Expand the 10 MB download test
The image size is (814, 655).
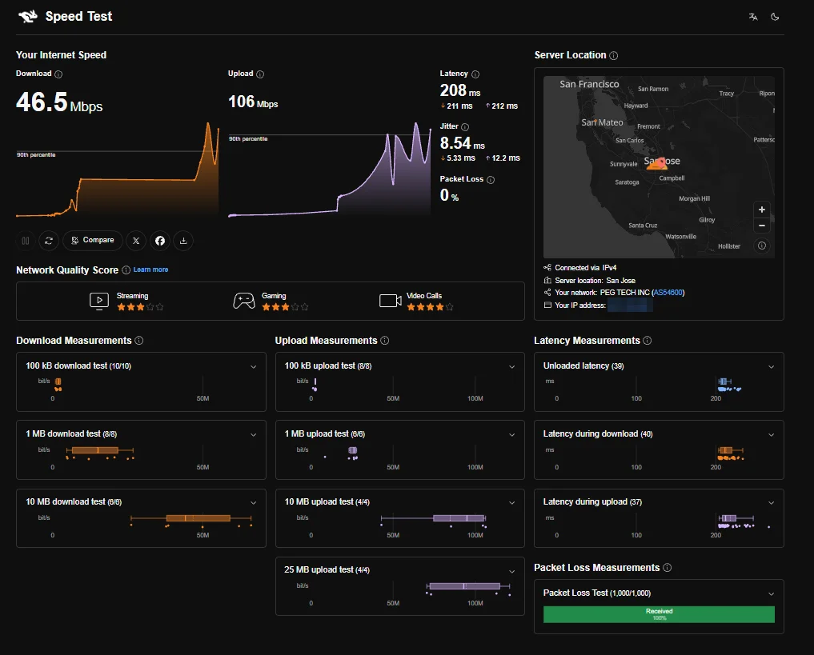coord(254,502)
